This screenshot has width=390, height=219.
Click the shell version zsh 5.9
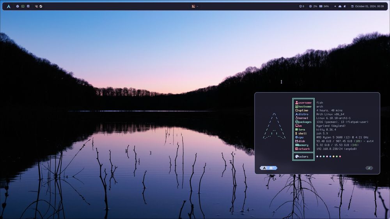(322, 133)
